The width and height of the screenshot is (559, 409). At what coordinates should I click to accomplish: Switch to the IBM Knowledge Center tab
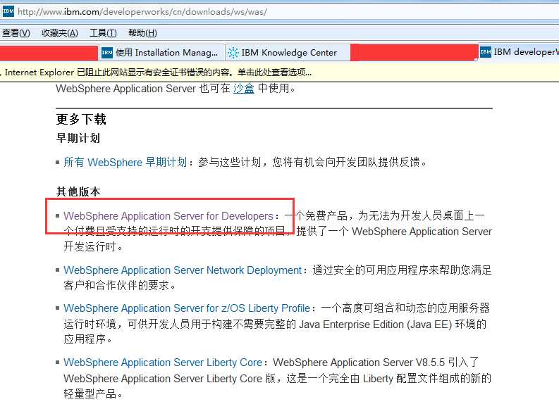(288, 53)
